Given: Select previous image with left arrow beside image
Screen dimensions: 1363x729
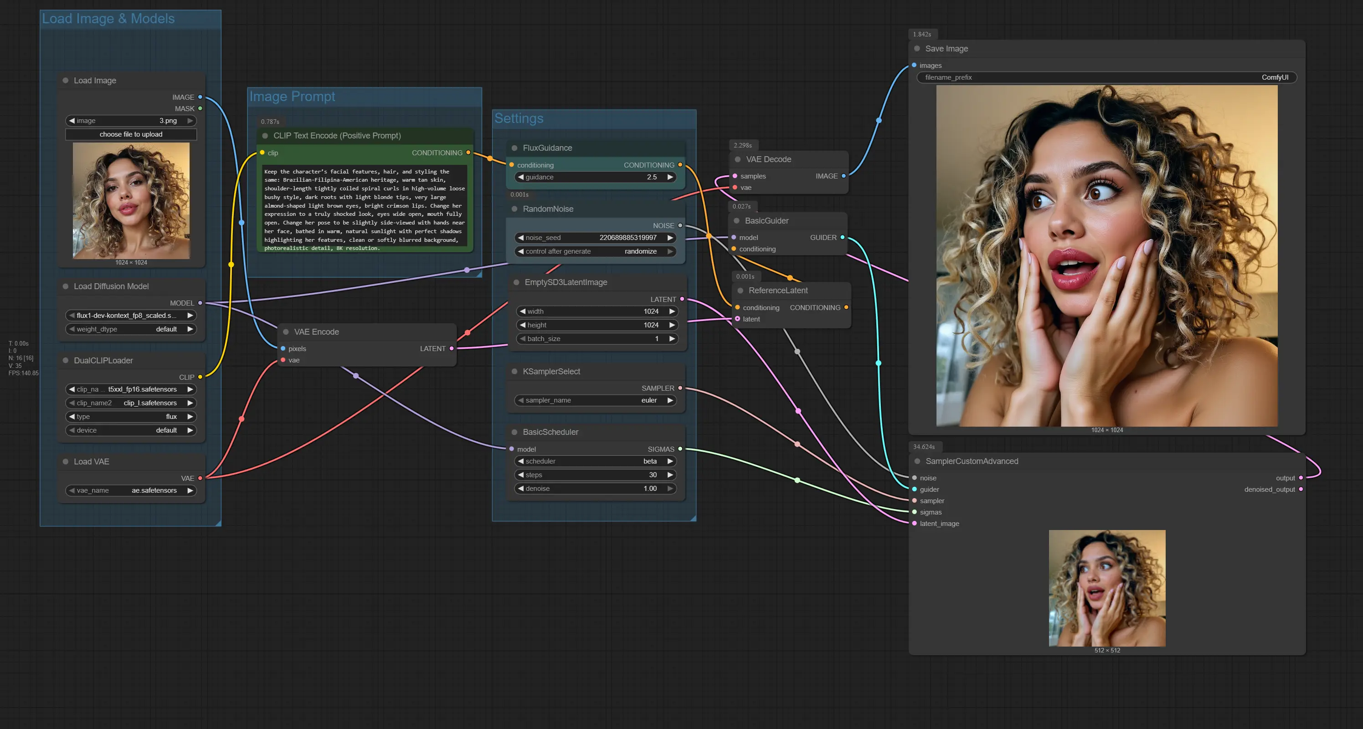Looking at the screenshot, I should coord(72,121).
